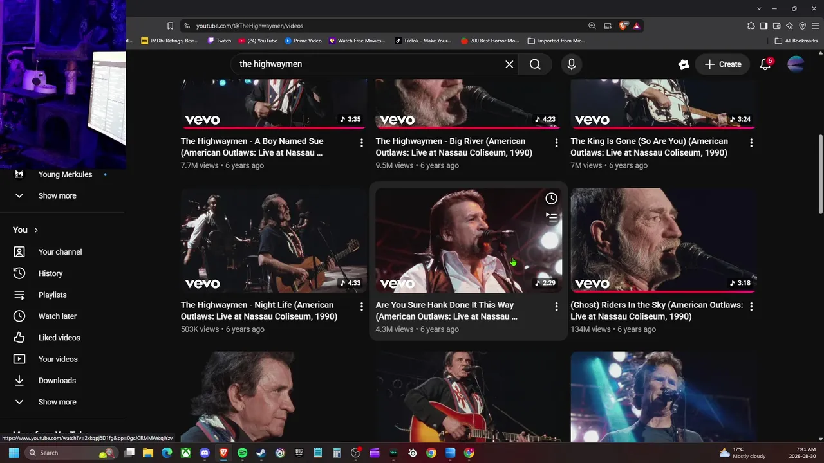Open 'The Highwaymen - A Boy Named Sue' title
The height and width of the screenshot is (463, 824).
[x=252, y=147]
